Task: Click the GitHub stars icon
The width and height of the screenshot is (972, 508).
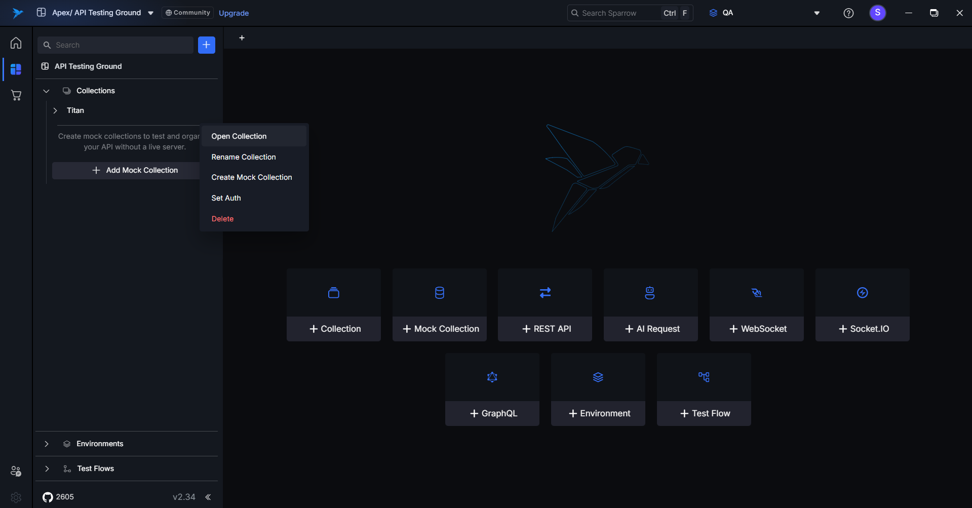Action: point(48,497)
